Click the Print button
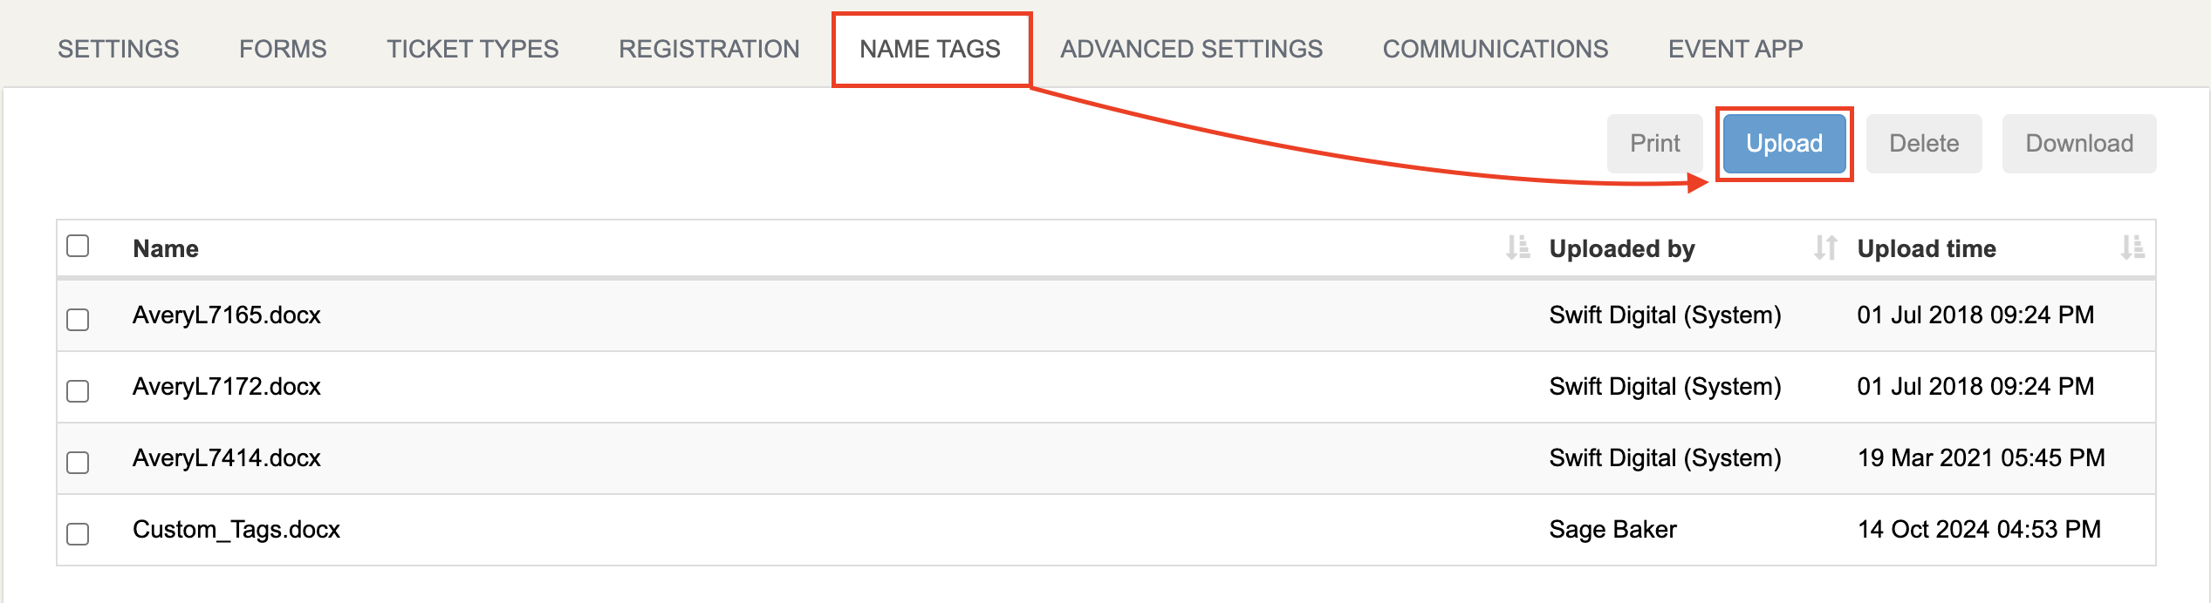Image resolution: width=2211 pixels, height=603 pixels. tap(1655, 144)
